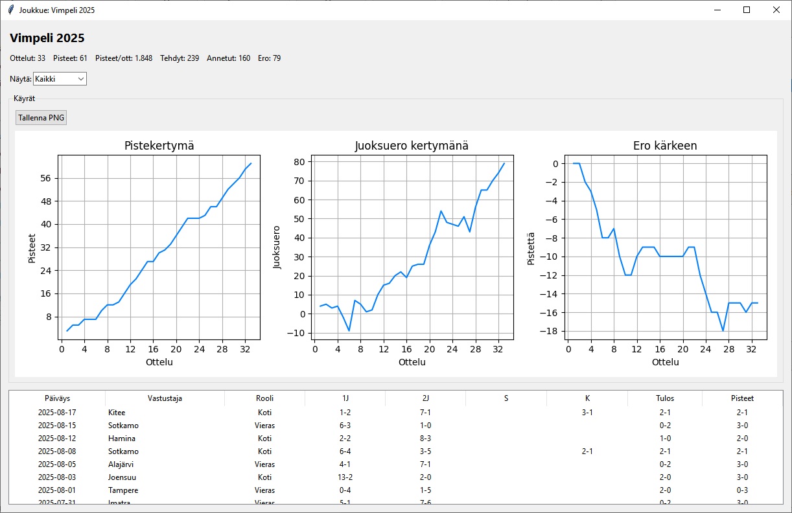Click the K column header
This screenshot has width=792, height=513.
point(587,398)
